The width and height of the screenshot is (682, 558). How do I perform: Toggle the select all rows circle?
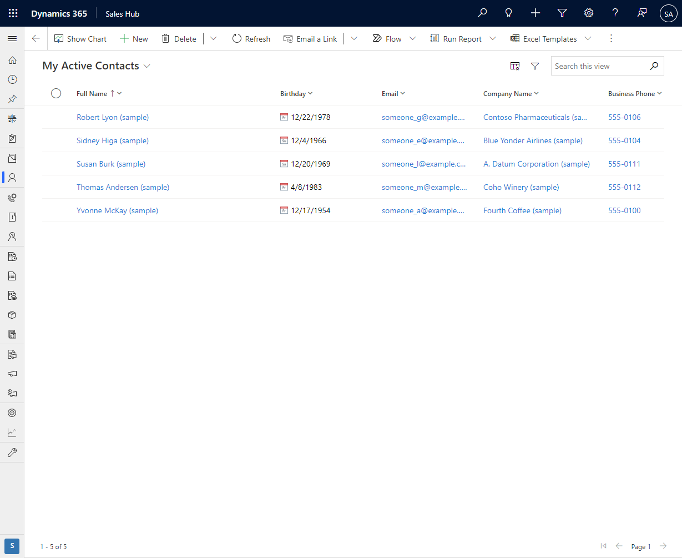point(56,93)
